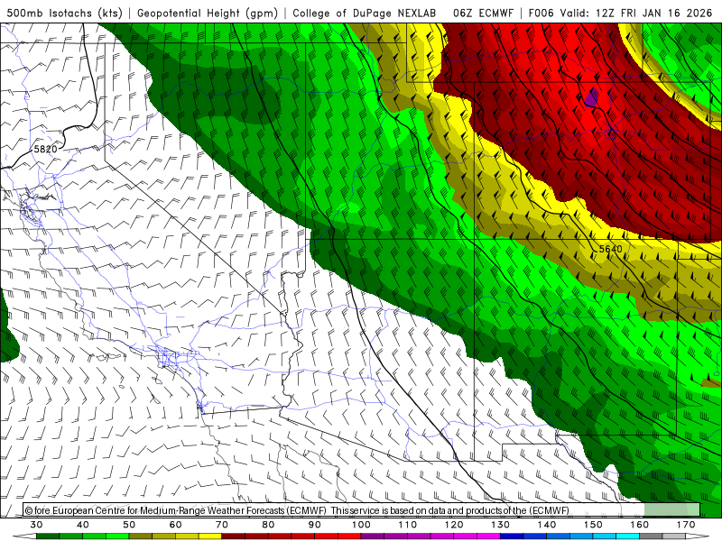The image size is (722, 541).
Task: Click the 160 value on the color scale
Action: (x=640, y=525)
